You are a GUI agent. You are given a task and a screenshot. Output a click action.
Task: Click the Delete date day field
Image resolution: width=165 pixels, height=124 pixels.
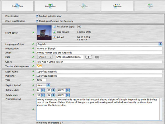click(x=39, y=95)
